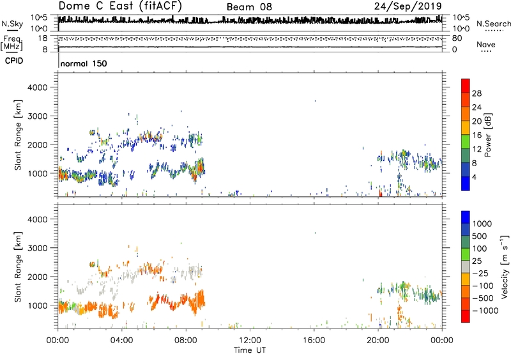511x354 pixels.
Task: Click the "20:00" time axis label
Action: coord(378,341)
